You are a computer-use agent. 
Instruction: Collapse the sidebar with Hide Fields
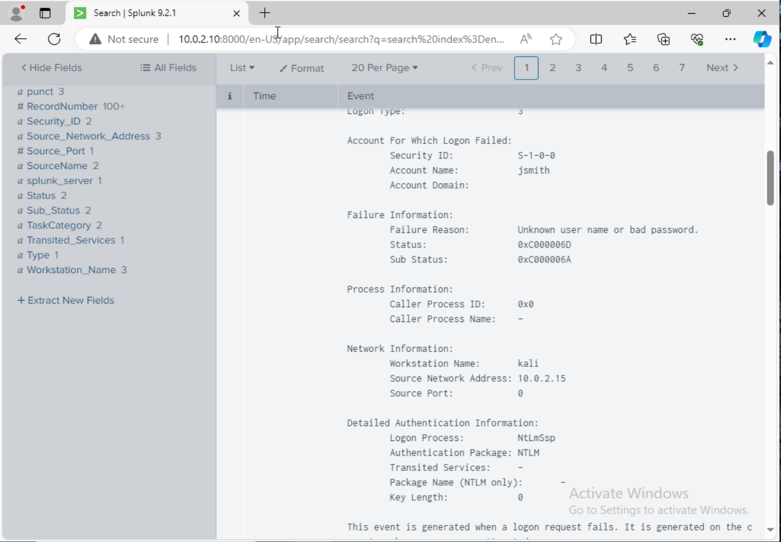pyautogui.click(x=51, y=68)
